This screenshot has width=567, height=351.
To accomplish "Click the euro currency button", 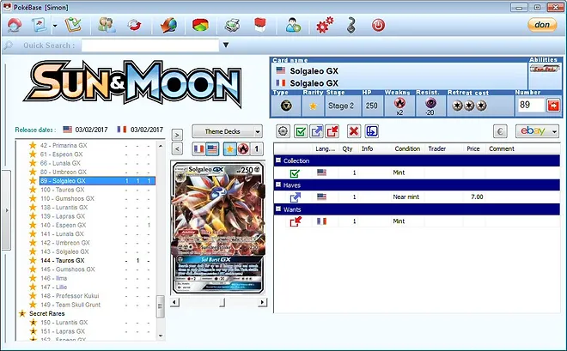I will 500,131.
